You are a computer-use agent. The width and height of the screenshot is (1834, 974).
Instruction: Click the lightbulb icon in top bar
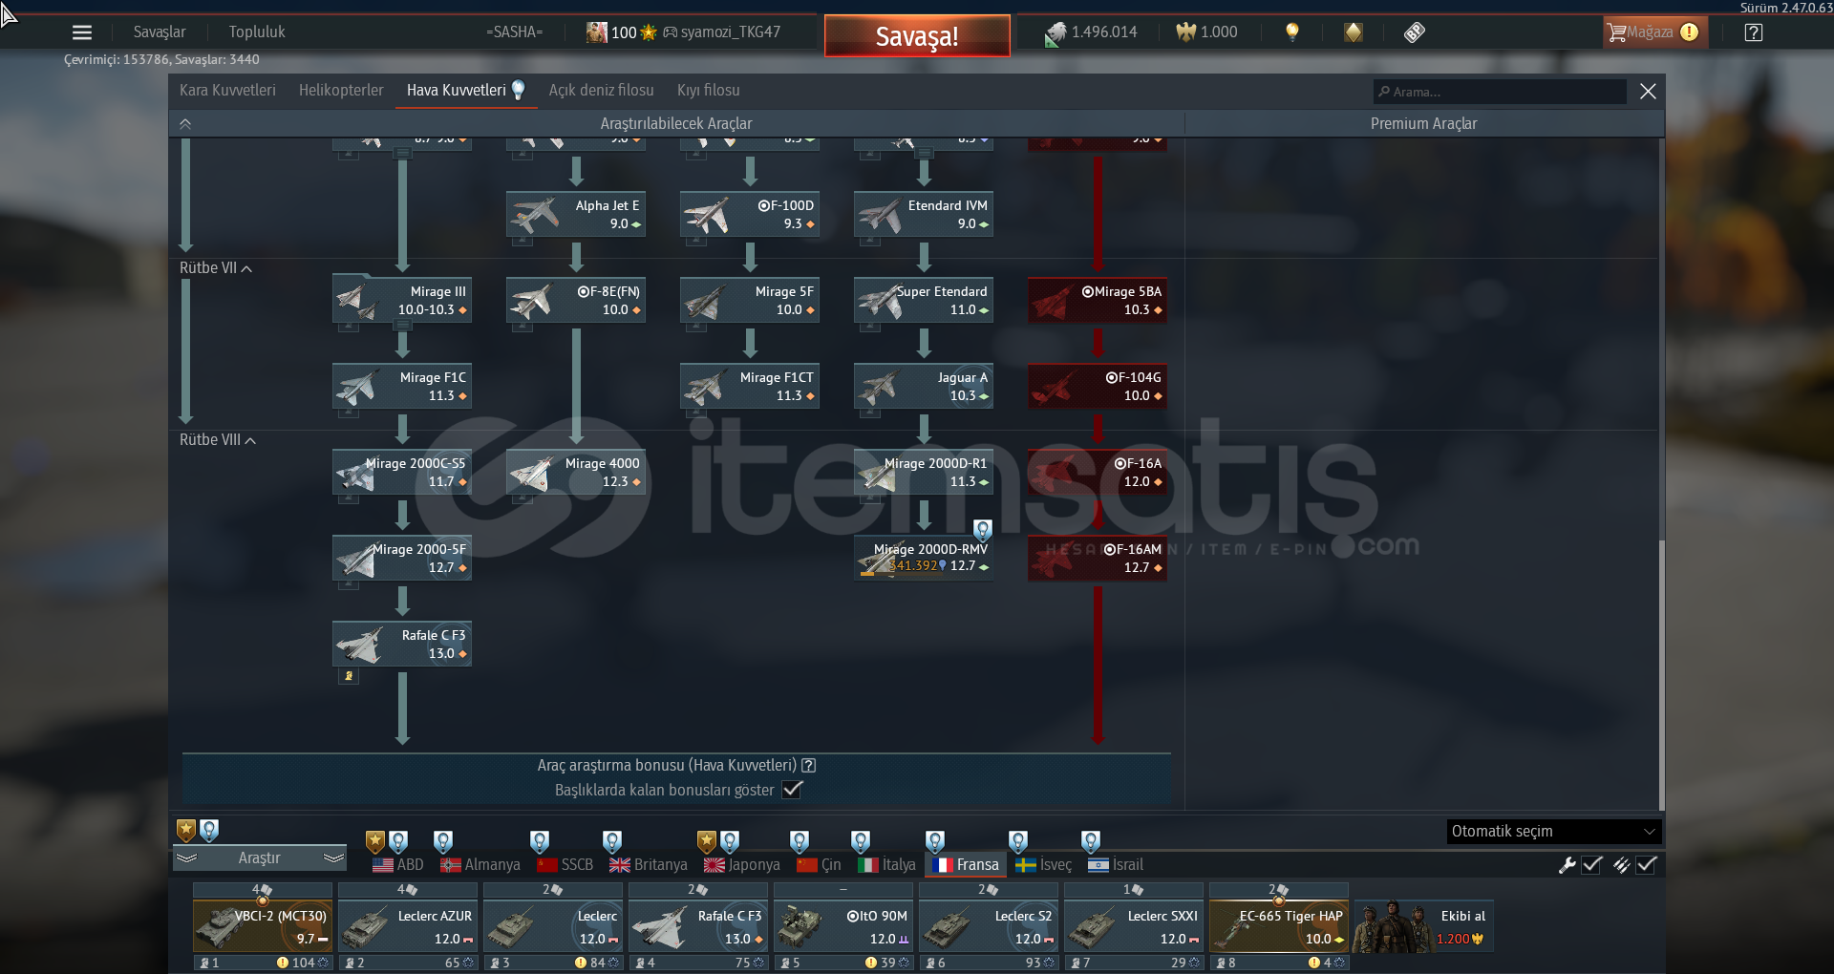coord(1292,32)
